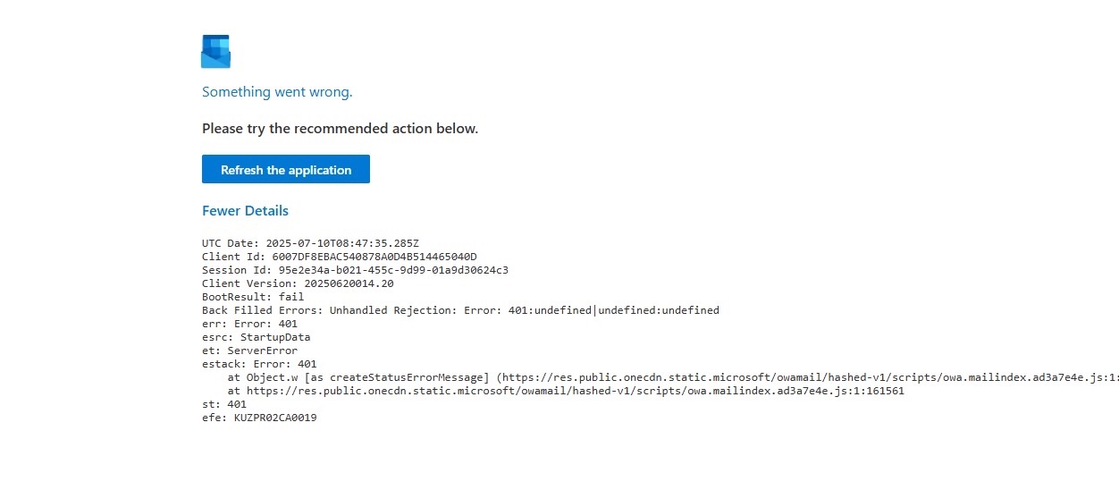Click the err: Error: 401 line
This screenshot has width=1119, height=490.
click(x=250, y=324)
